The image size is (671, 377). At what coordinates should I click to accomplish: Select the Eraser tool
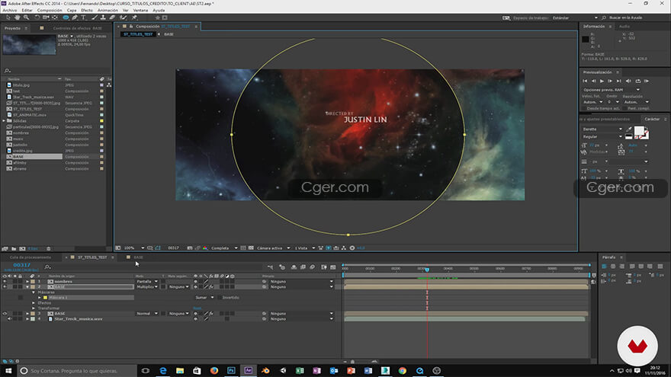pyautogui.click(x=112, y=18)
